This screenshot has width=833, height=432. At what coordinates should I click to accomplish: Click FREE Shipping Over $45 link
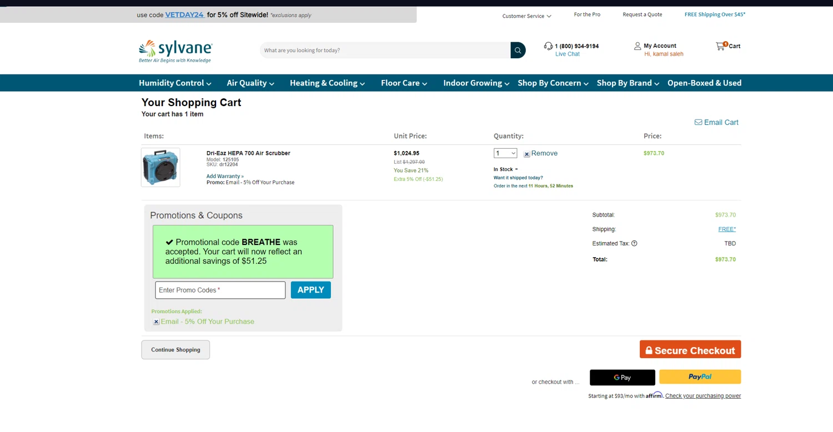pos(715,14)
